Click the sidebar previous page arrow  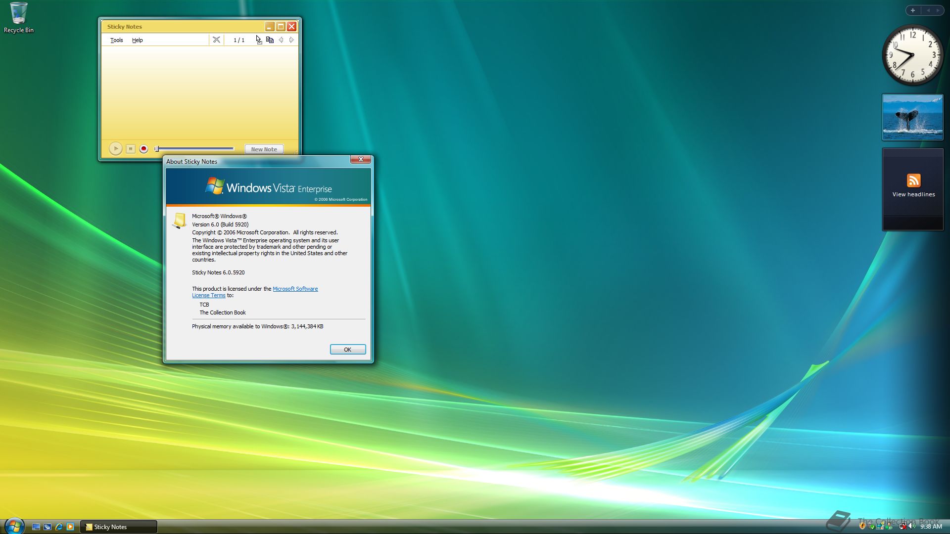[x=928, y=10]
